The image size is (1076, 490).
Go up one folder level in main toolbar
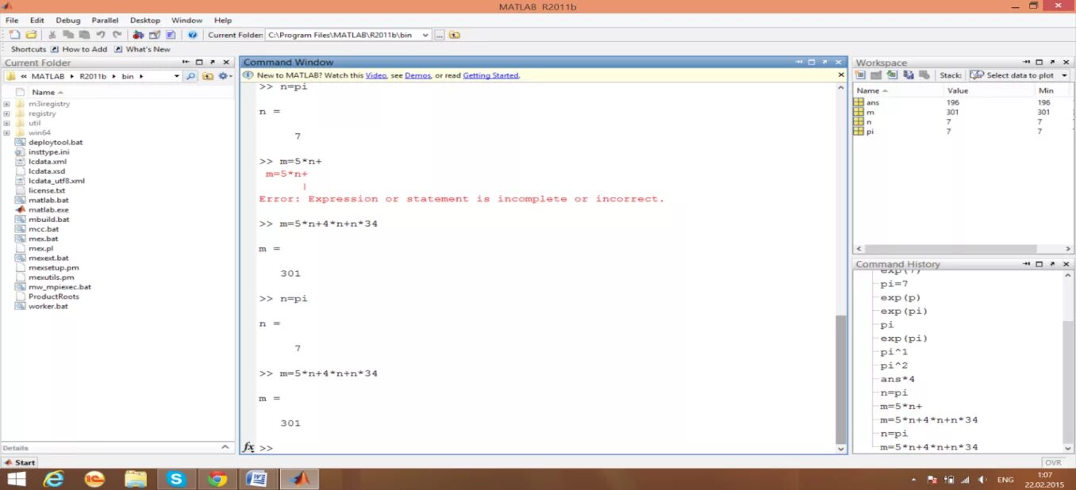click(x=455, y=35)
